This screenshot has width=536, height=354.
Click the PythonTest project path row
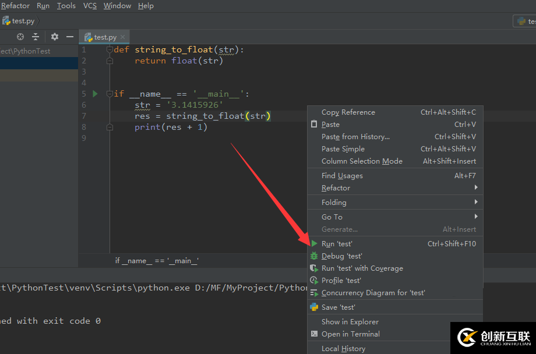click(39, 51)
